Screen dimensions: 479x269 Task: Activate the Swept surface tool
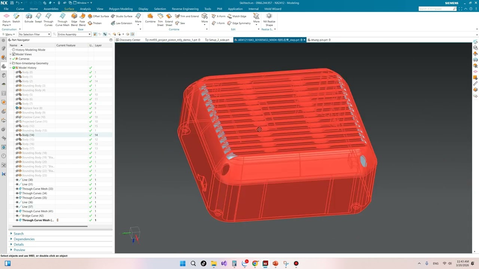point(38,18)
